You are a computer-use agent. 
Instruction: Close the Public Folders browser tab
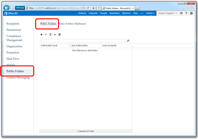click(x=133, y=8)
